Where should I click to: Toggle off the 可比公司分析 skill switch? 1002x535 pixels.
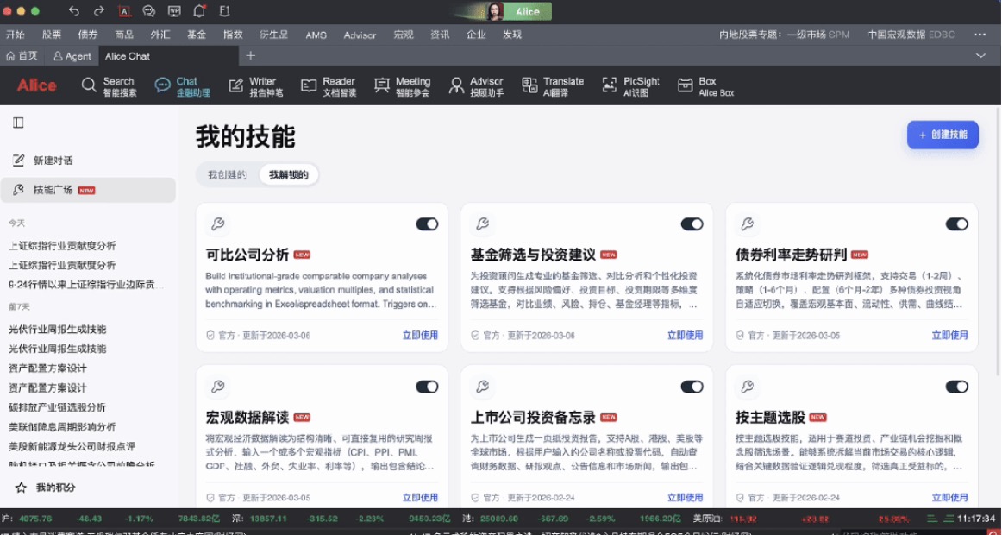click(x=427, y=224)
